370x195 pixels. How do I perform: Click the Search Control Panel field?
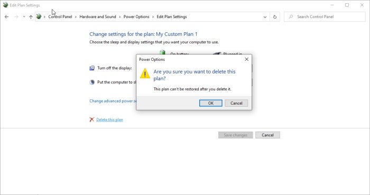[325, 17]
